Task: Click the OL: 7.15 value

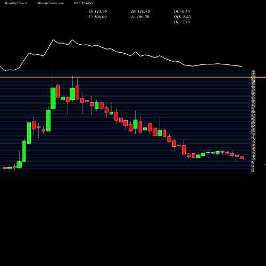Action: point(182,22)
